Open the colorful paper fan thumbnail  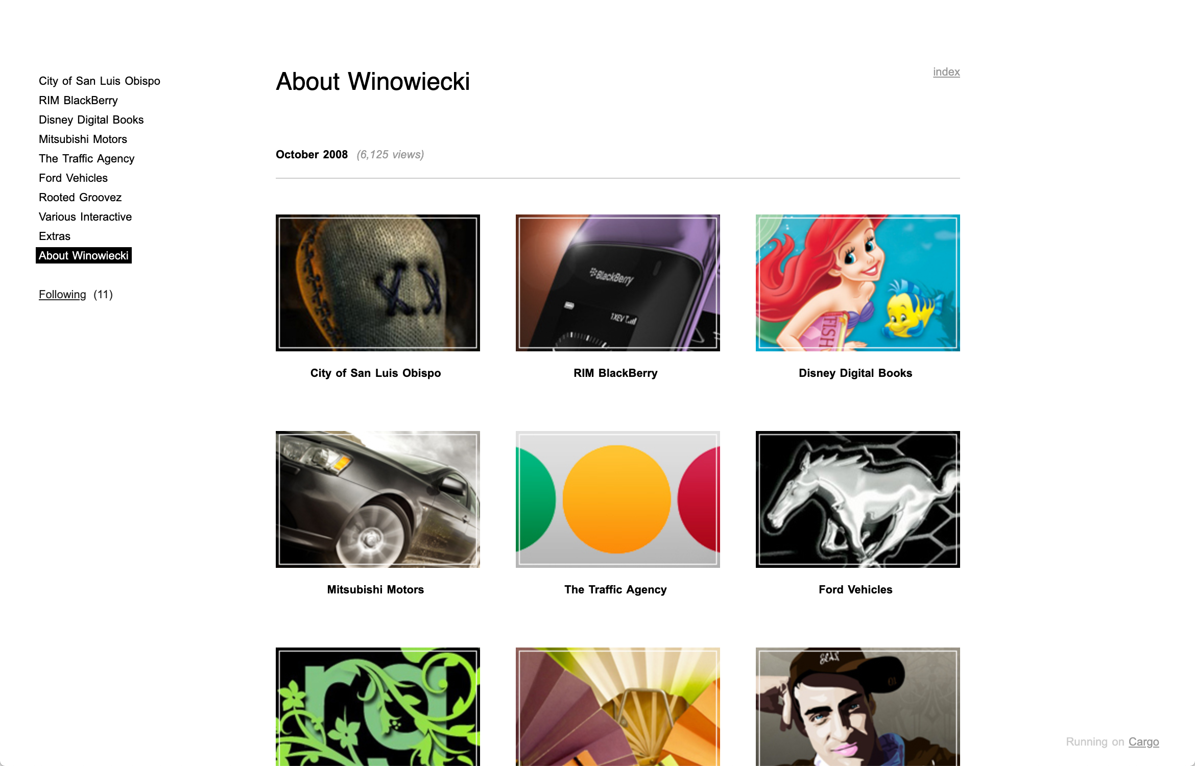tap(617, 707)
